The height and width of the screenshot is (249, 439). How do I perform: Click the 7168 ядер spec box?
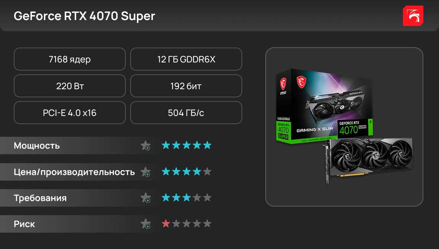(70, 59)
